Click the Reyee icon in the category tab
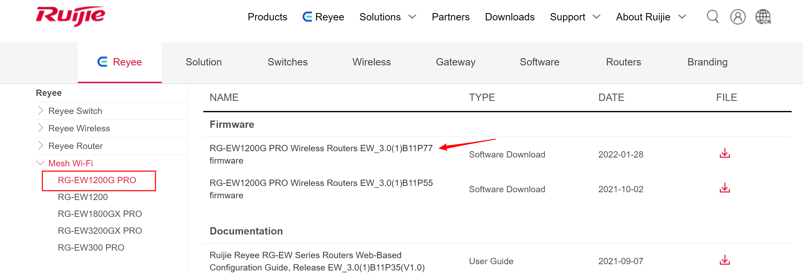 click(x=103, y=62)
